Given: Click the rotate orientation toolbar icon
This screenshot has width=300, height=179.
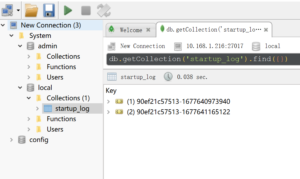Looking at the screenshot, I should click(104, 11).
